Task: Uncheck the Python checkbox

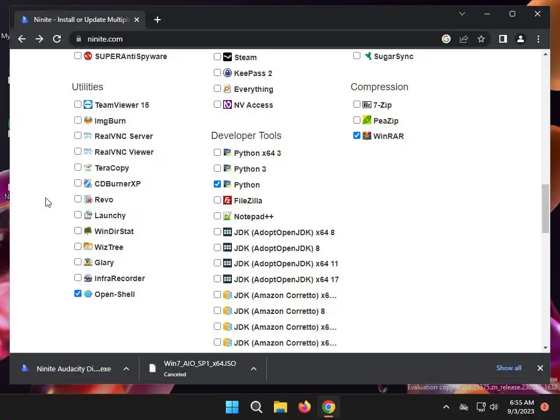Action: 217,184
